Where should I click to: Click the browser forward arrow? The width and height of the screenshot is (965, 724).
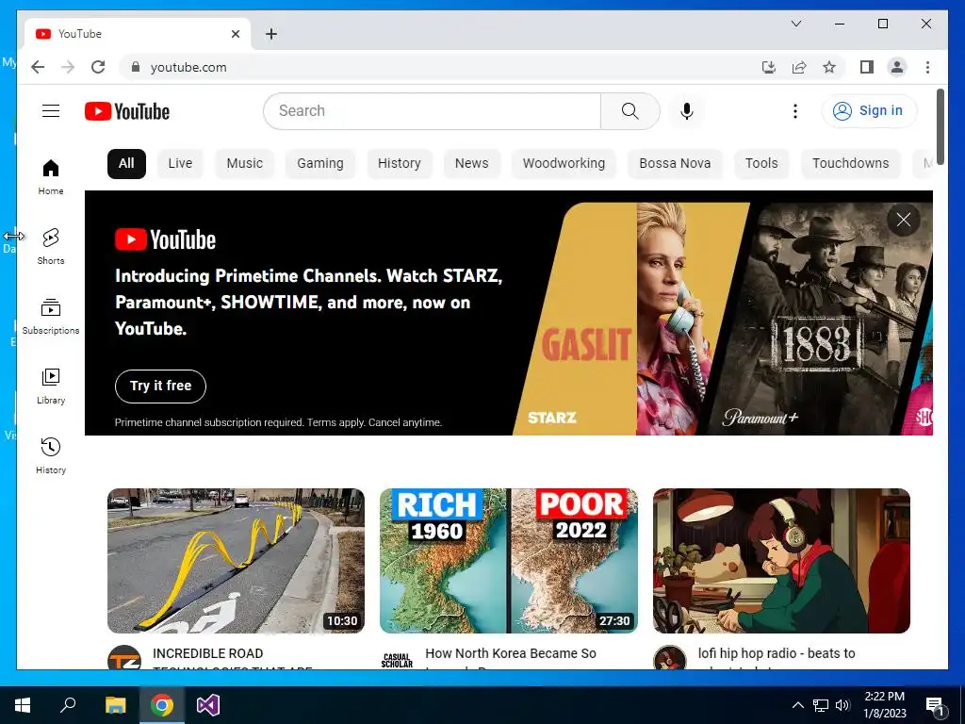68,67
